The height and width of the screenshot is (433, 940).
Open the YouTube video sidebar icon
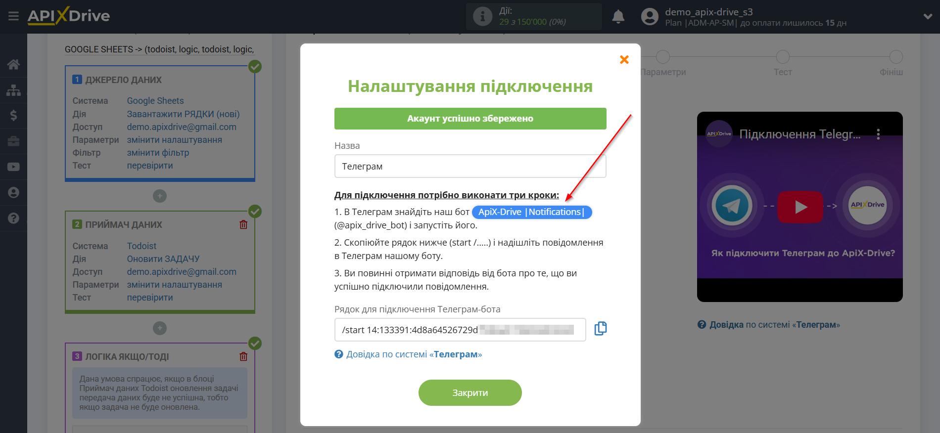13,167
